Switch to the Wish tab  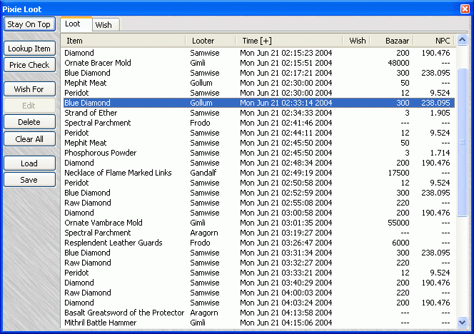[104, 25]
